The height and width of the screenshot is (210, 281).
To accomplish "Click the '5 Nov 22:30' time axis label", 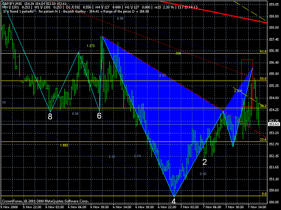I will 32,207.
